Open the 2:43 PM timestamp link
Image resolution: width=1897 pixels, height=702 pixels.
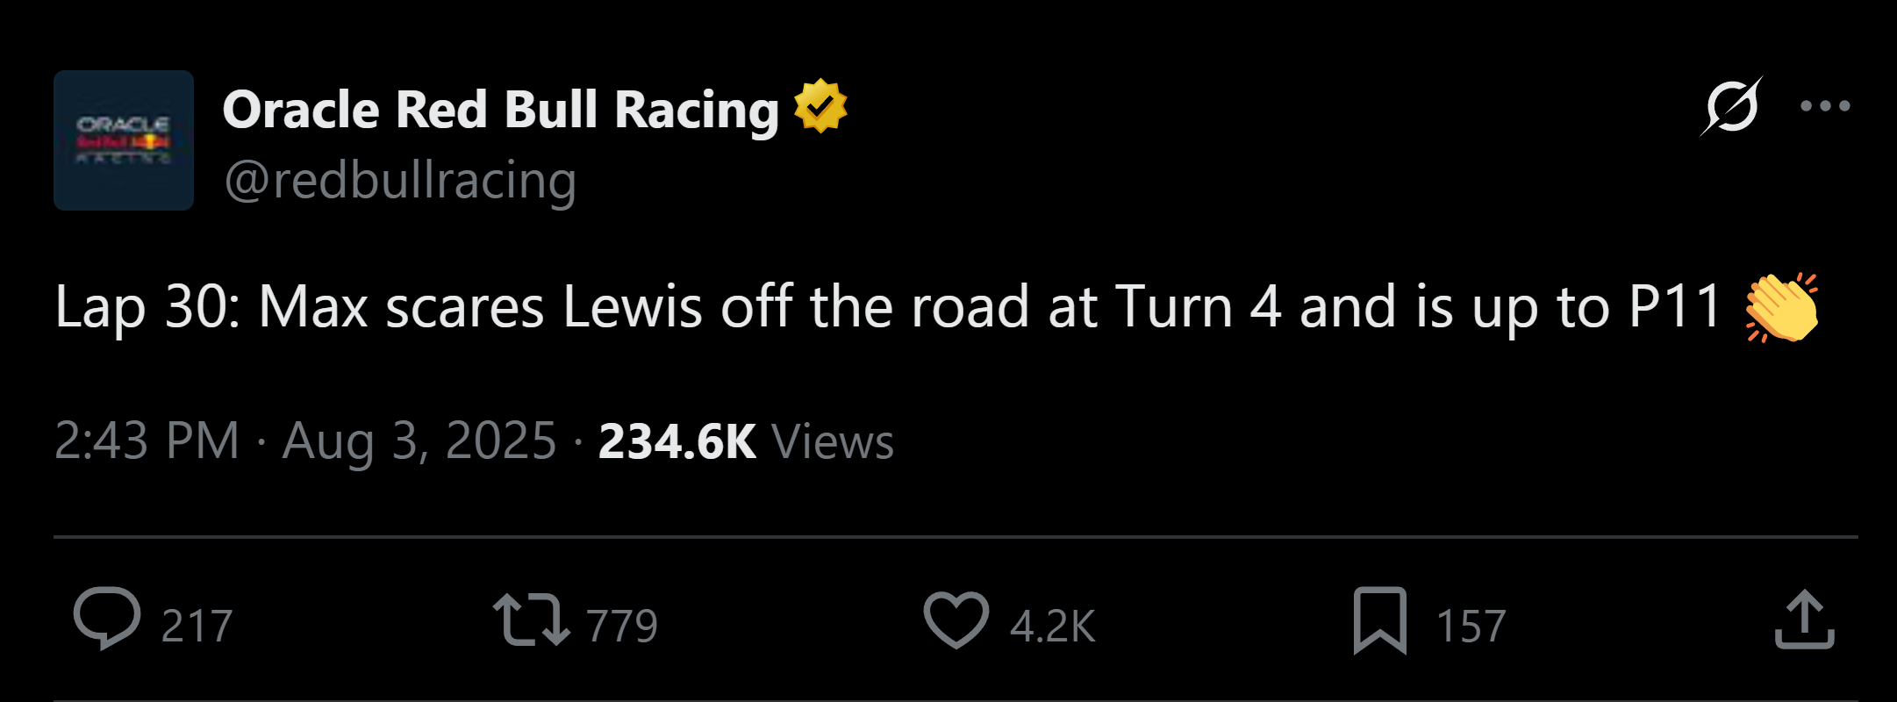point(147,441)
